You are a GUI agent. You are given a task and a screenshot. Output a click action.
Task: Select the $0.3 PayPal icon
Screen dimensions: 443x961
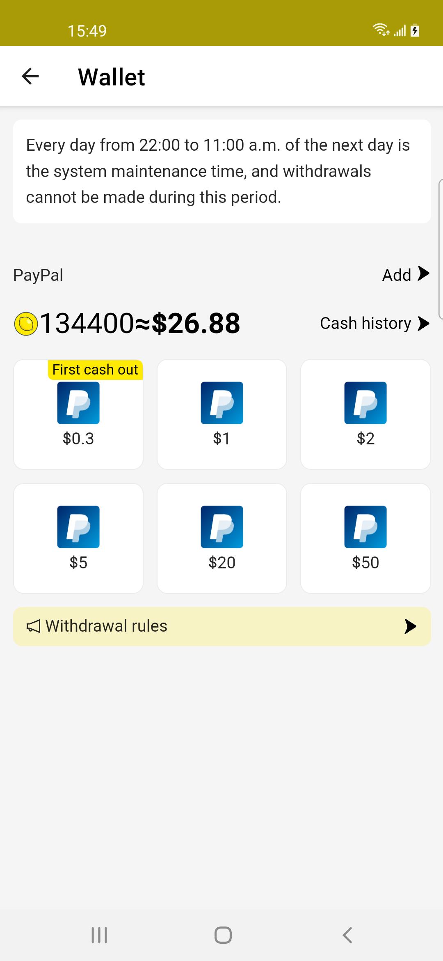[x=78, y=403]
